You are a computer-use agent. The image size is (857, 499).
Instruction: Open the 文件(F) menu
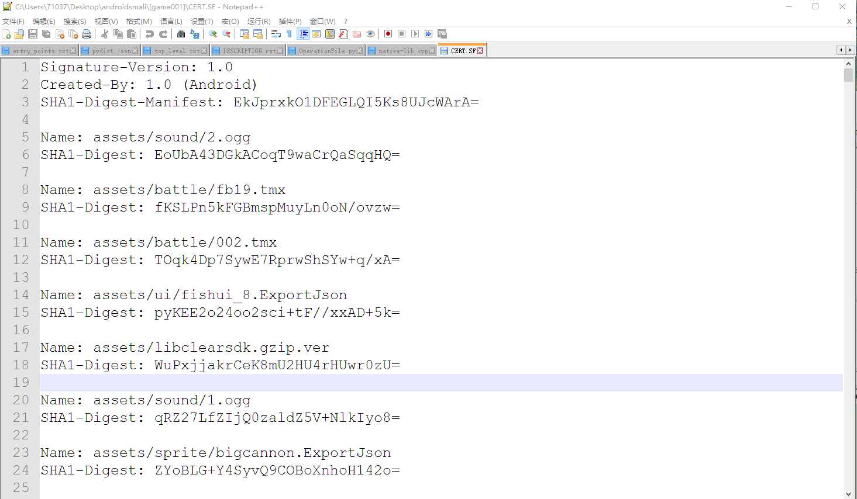[x=13, y=21]
